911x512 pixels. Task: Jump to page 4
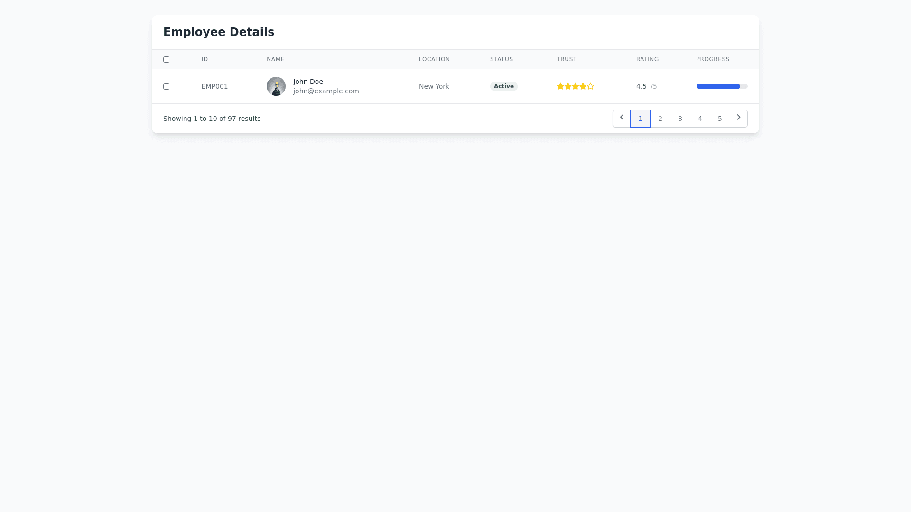point(700,119)
